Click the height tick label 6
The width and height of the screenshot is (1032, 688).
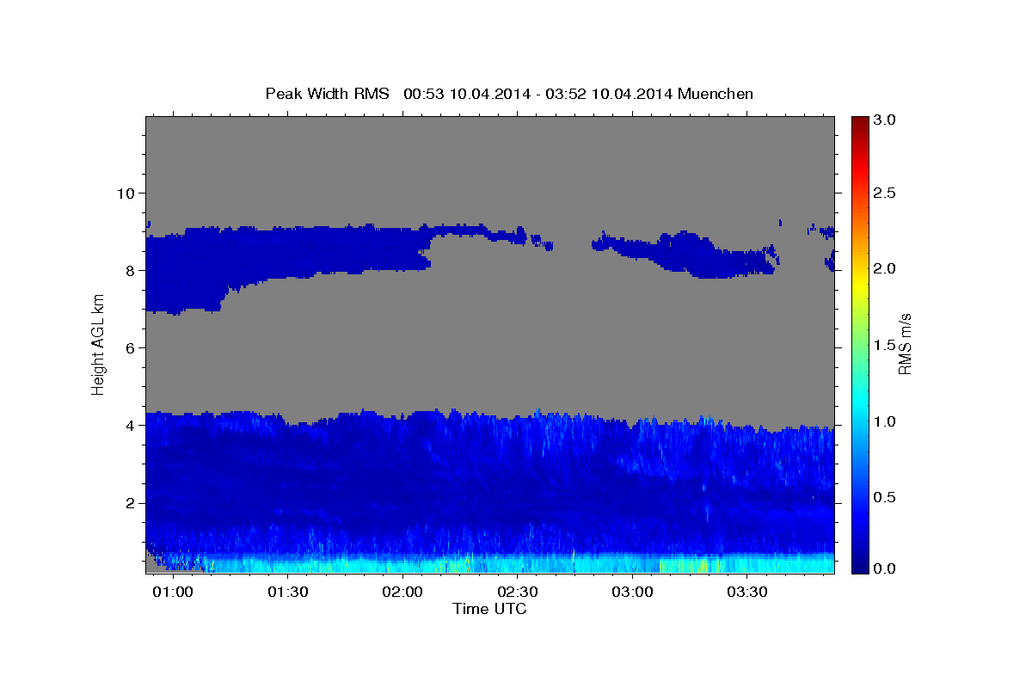click(x=129, y=347)
